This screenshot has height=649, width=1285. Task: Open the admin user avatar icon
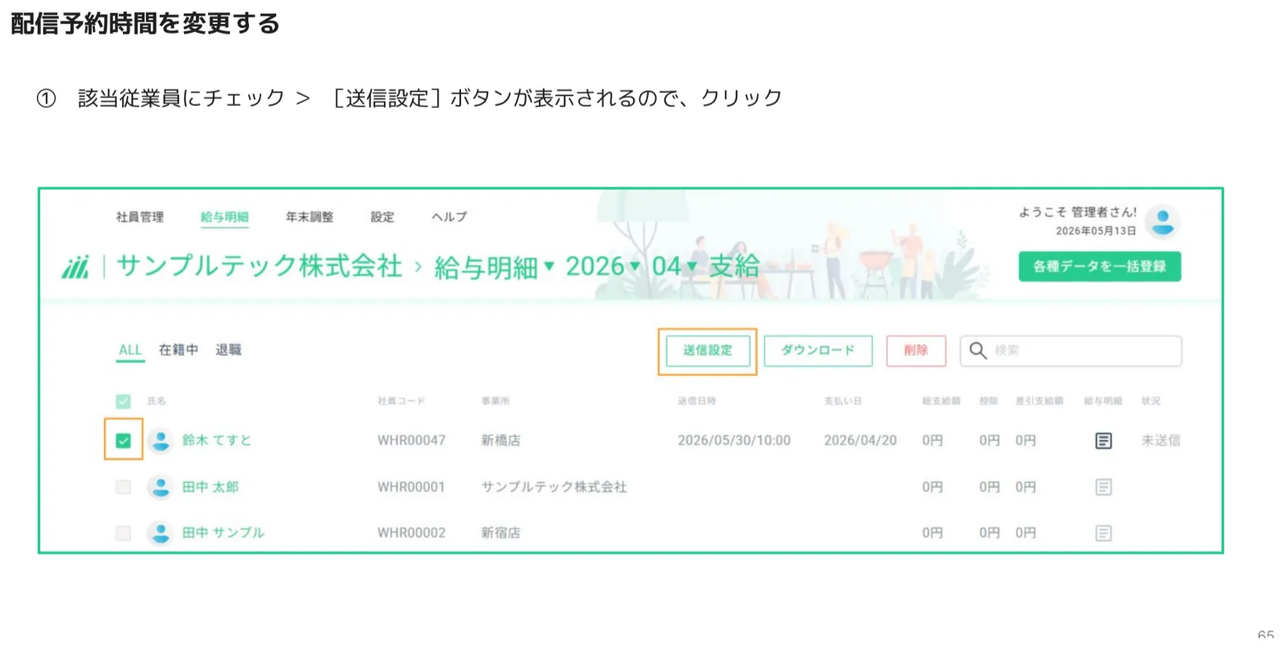[1162, 222]
